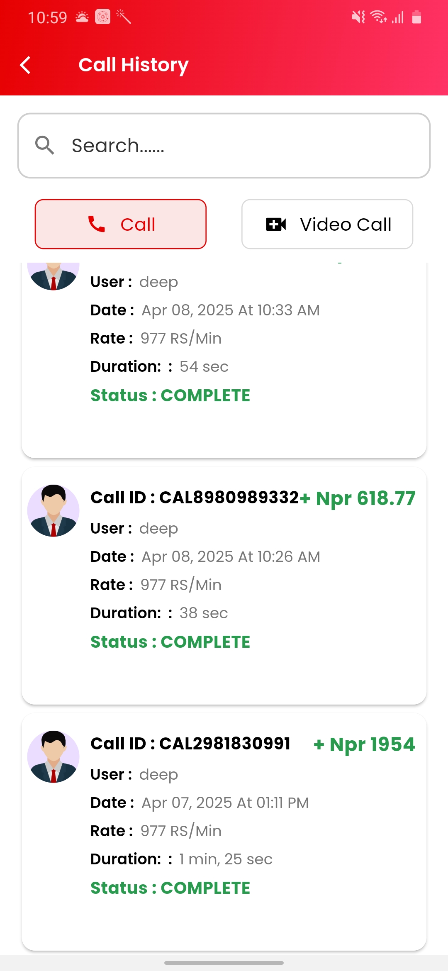This screenshot has height=971, width=448.
Task: Tap the back arrow in header
Action: click(x=26, y=65)
